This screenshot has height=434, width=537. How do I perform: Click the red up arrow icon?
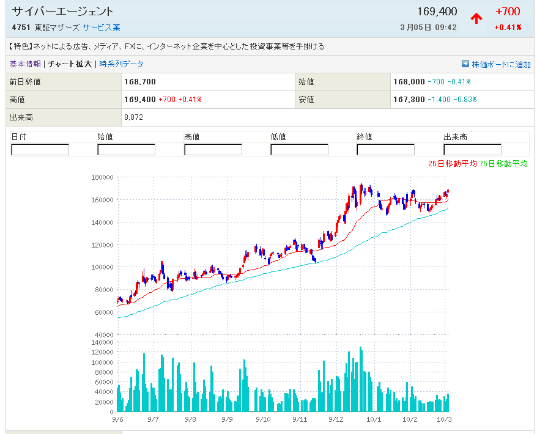click(x=476, y=18)
